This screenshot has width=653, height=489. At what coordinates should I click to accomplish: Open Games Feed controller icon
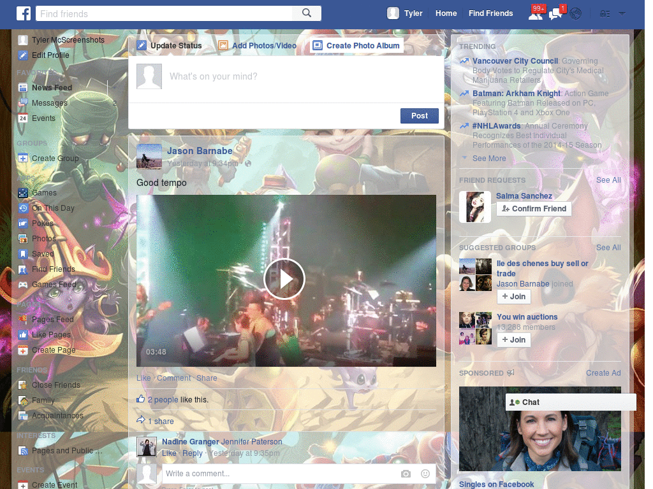(23, 285)
